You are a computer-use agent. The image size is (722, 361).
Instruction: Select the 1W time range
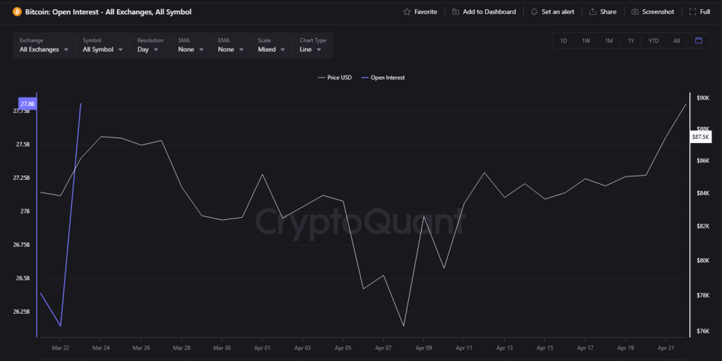586,41
